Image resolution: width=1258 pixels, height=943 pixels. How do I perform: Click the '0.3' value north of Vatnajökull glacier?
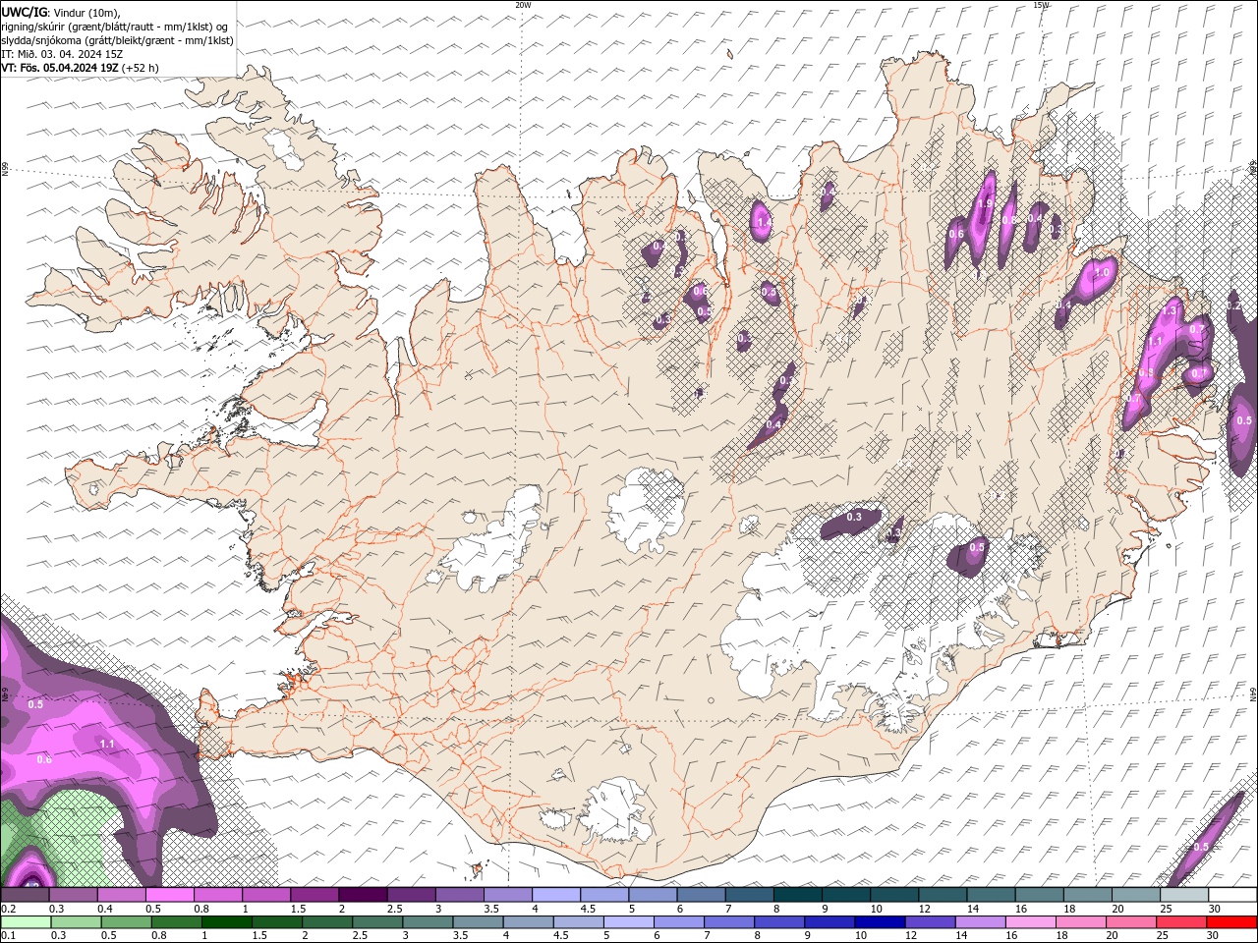(854, 517)
